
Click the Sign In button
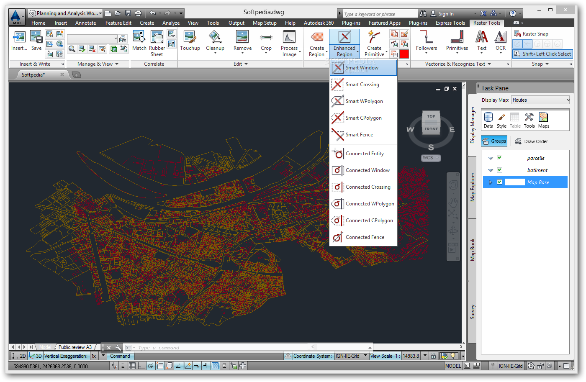[x=442, y=14]
